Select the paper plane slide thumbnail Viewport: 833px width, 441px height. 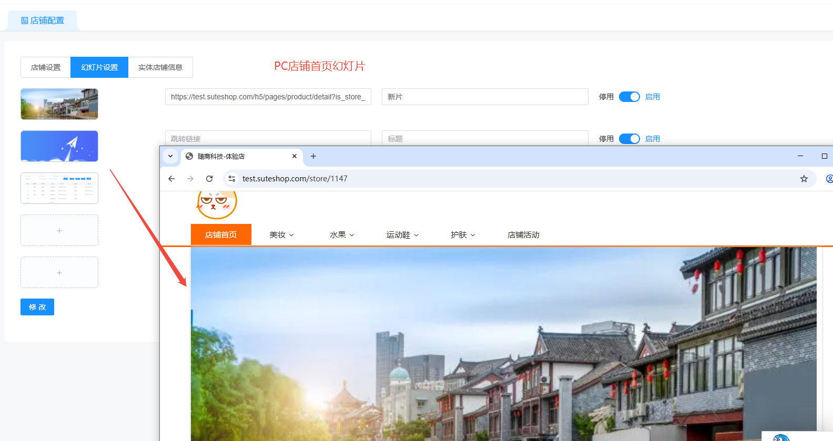tap(59, 146)
